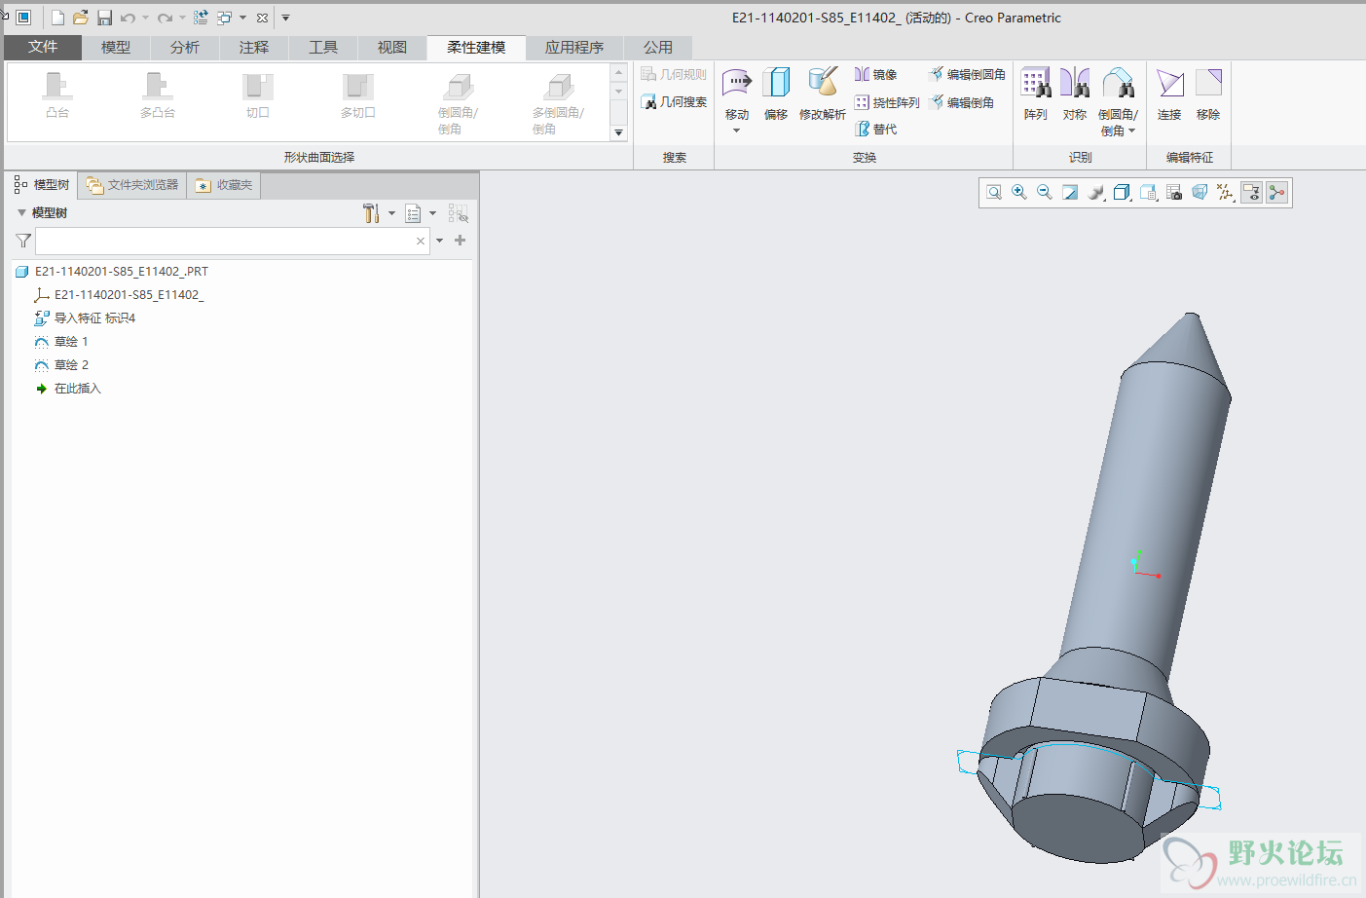1366x898 pixels.
Task: Toggle spin center display icon
Action: pyautogui.click(x=1276, y=193)
